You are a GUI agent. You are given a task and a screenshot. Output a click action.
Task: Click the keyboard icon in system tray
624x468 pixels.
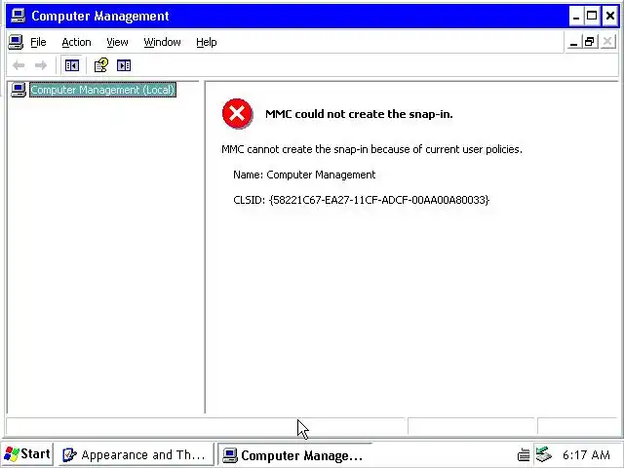[x=524, y=454]
